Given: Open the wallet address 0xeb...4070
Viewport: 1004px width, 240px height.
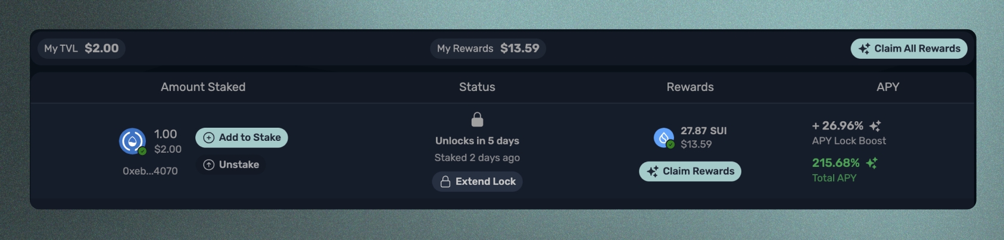Looking at the screenshot, I should click(150, 171).
